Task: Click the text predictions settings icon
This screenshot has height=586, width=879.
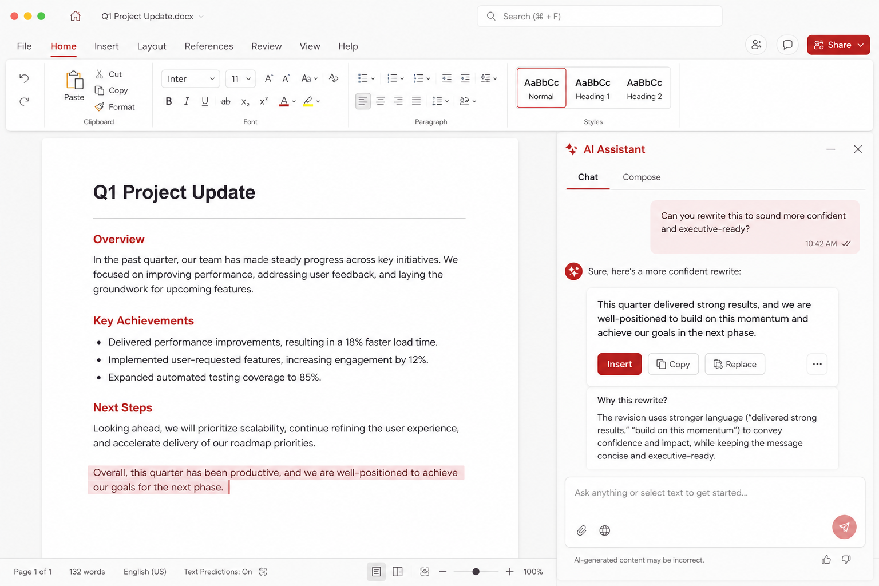Action: [263, 572]
